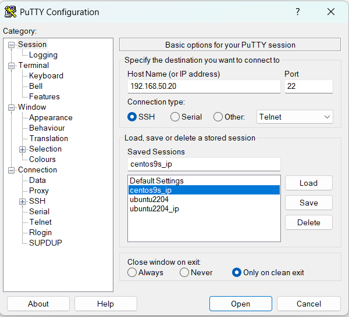Click Open to start the session
349x317 pixels.
[x=241, y=304]
